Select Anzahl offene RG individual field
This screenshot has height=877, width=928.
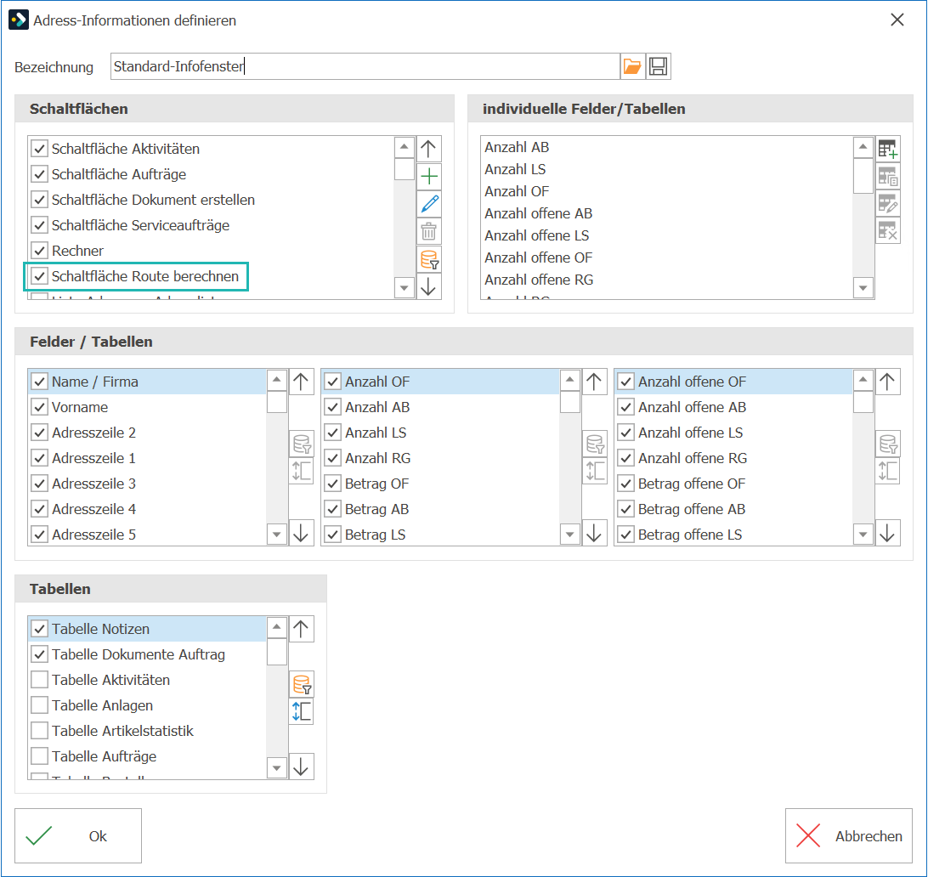click(666, 280)
